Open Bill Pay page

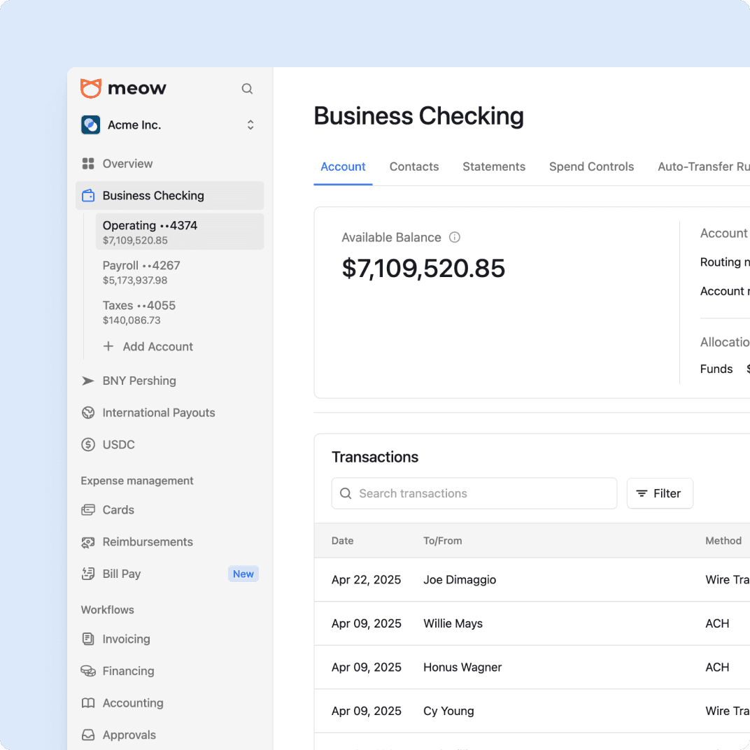[x=121, y=574]
